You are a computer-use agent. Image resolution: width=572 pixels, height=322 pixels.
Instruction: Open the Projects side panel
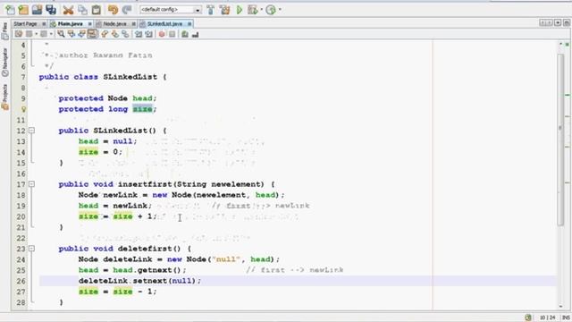pyautogui.click(x=4, y=97)
